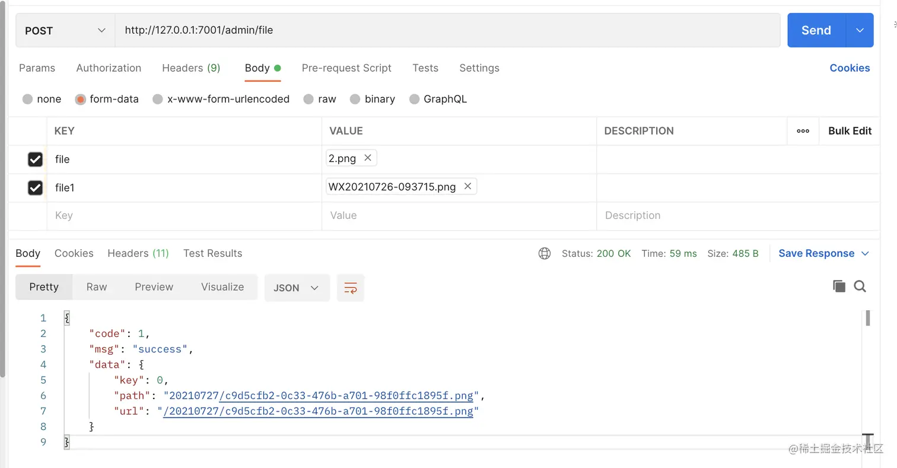Viewport: 897px width, 468px height.
Task: Switch to Pretty response view
Action: tap(44, 286)
